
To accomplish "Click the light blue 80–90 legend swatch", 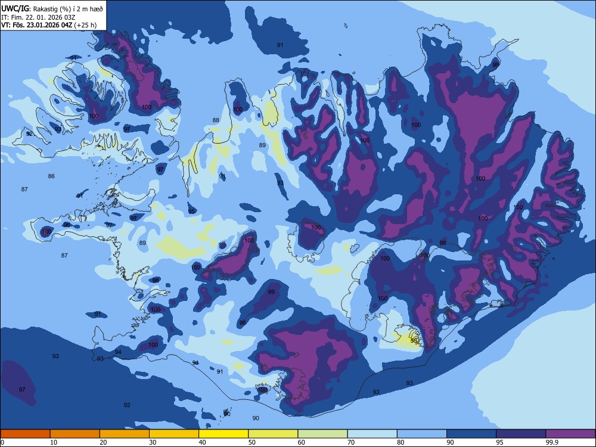I will point(422,434).
